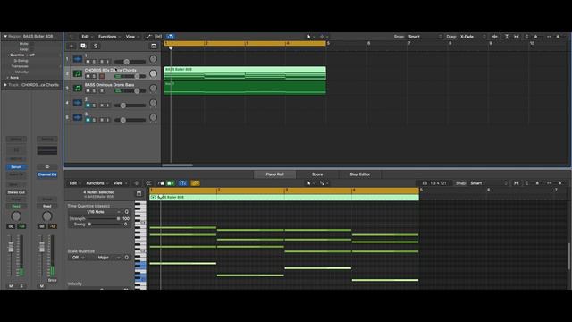
Task: Click waveform vertical zoom icon in Tracks toolbar
Action: click(x=494, y=37)
